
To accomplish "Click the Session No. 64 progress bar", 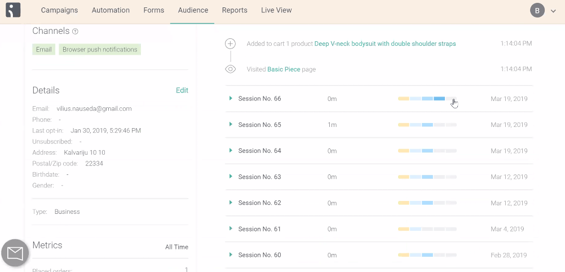I will pyautogui.click(x=427, y=151).
